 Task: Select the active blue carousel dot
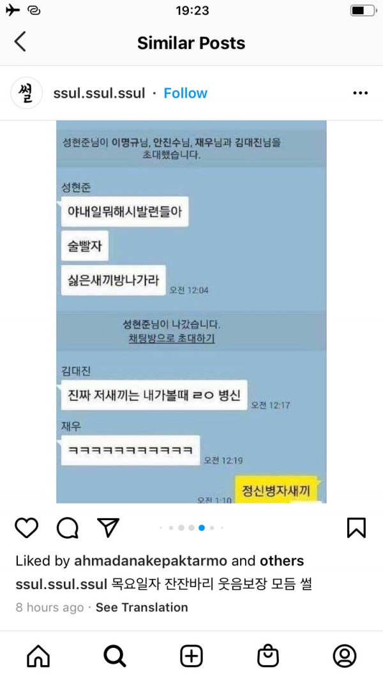point(202,528)
